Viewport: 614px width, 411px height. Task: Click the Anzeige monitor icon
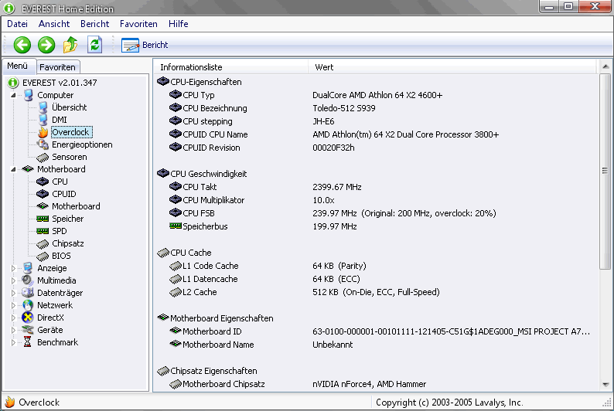[27, 268]
